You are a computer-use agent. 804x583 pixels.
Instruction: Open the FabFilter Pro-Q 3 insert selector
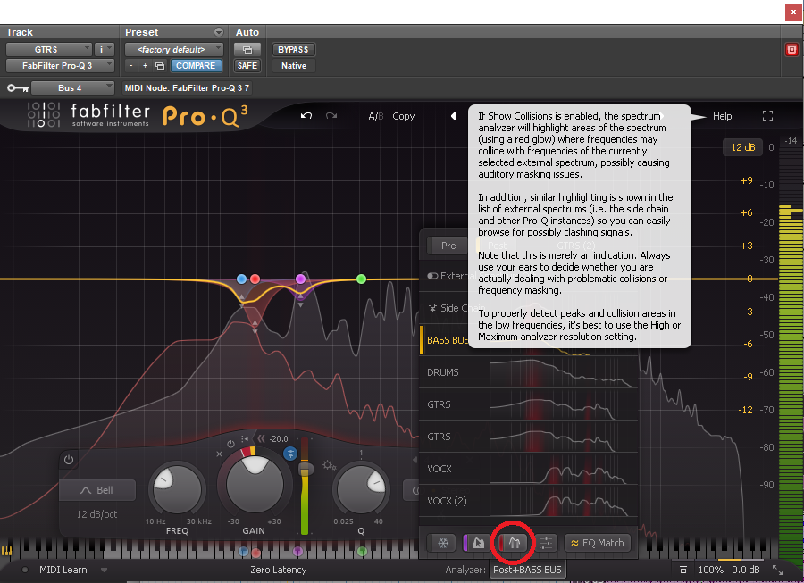[60, 65]
